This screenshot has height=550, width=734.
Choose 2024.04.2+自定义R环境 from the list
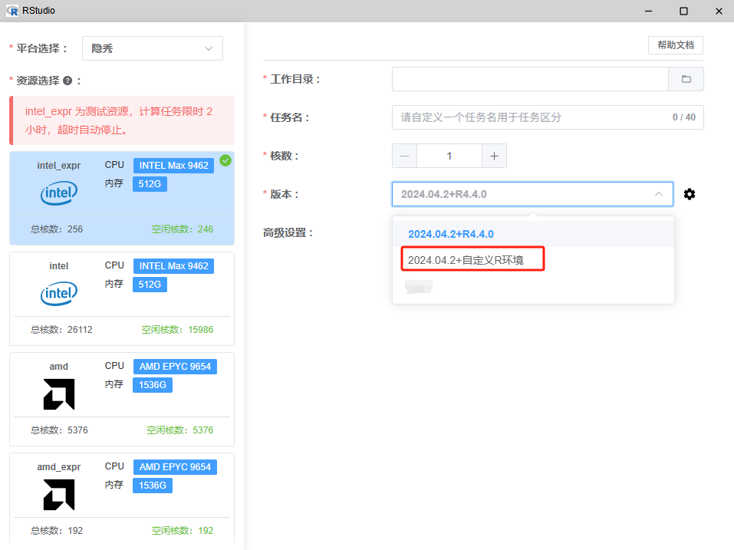point(466,260)
